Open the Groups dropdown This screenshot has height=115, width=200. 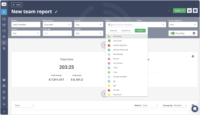[89, 25]
